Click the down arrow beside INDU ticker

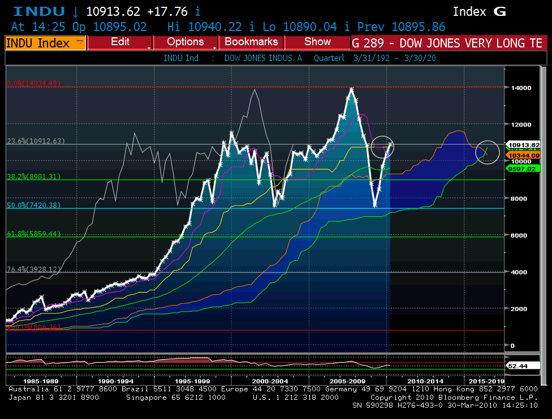(75, 12)
